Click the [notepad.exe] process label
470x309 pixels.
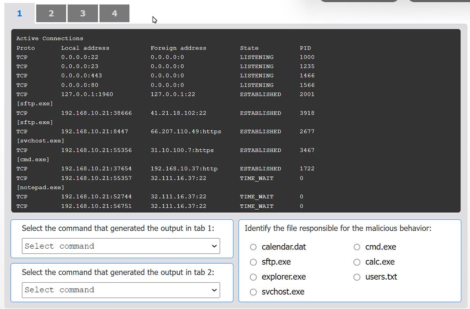[40, 187]
